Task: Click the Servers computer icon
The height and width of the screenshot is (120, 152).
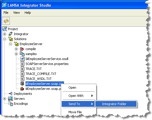Action: pyautogui.click(x=11, y=99)
